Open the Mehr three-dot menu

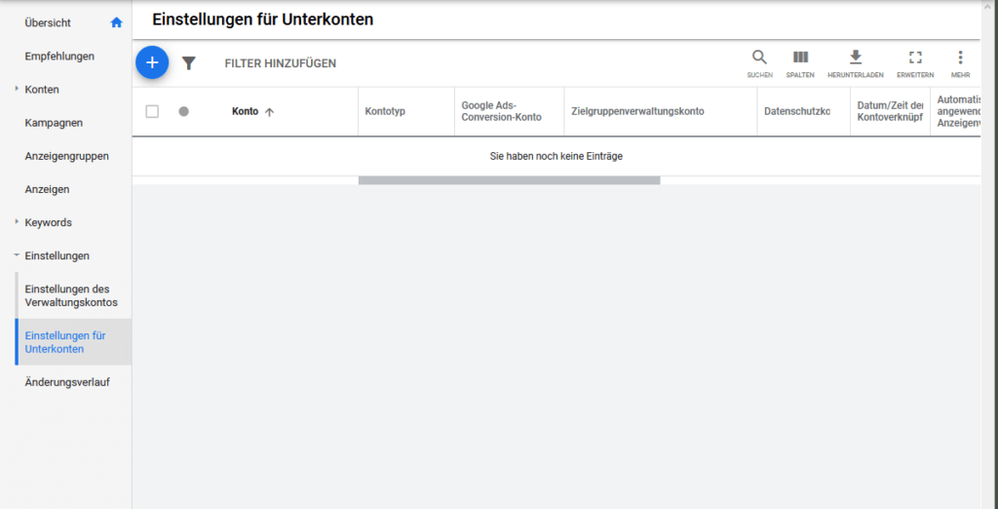click(x=960, y=59)
